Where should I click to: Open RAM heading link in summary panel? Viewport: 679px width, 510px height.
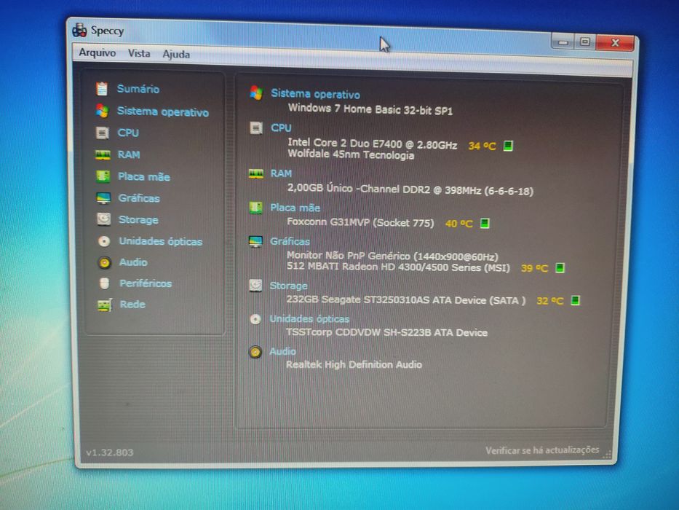click(281, 173)
